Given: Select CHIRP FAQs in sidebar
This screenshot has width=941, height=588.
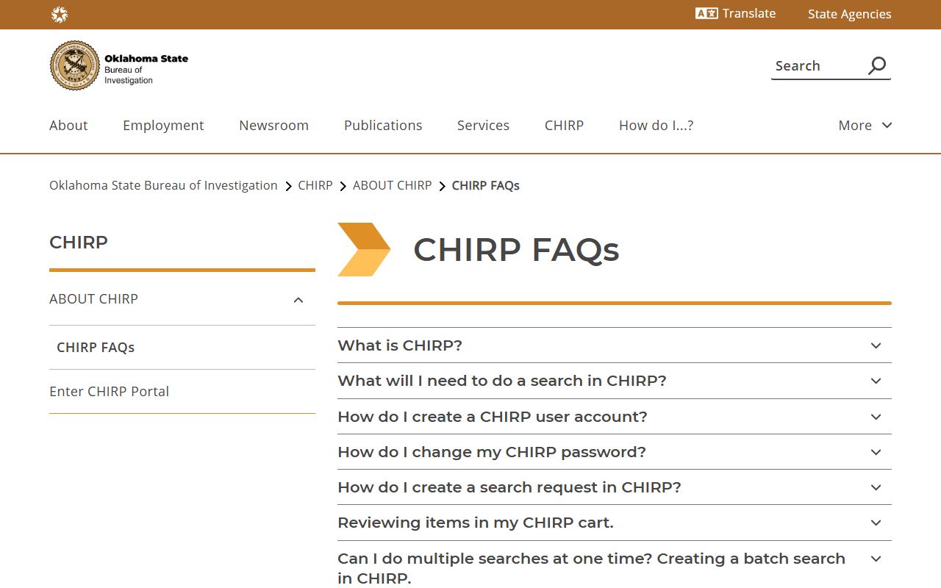Looking at the screenshot, I should [96, 347].
